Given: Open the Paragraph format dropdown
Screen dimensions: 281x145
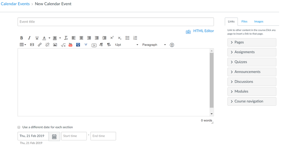Looking at the screenshot, I should pos(154,45).
